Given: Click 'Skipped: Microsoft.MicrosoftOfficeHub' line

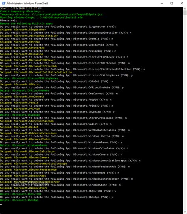Looking at the screenshot, I should tap(28, 66).
